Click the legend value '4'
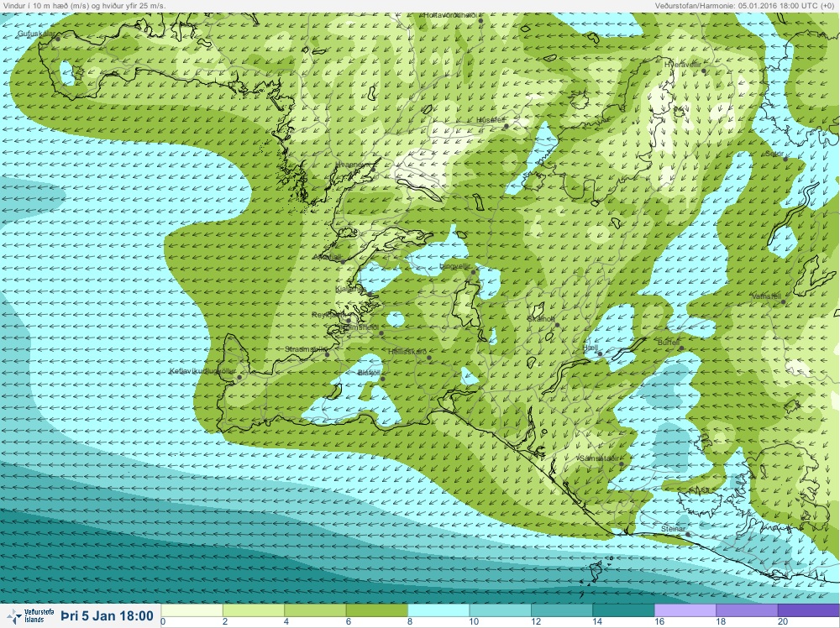Viewport: 840px width, 628px height. [286, 621]
